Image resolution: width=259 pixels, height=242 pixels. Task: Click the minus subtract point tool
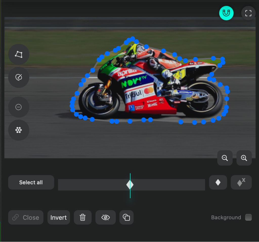[x=19, y=107]
